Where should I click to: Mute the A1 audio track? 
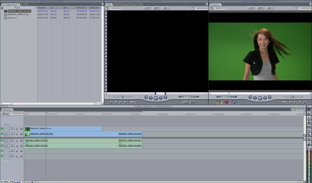point(2,141)
